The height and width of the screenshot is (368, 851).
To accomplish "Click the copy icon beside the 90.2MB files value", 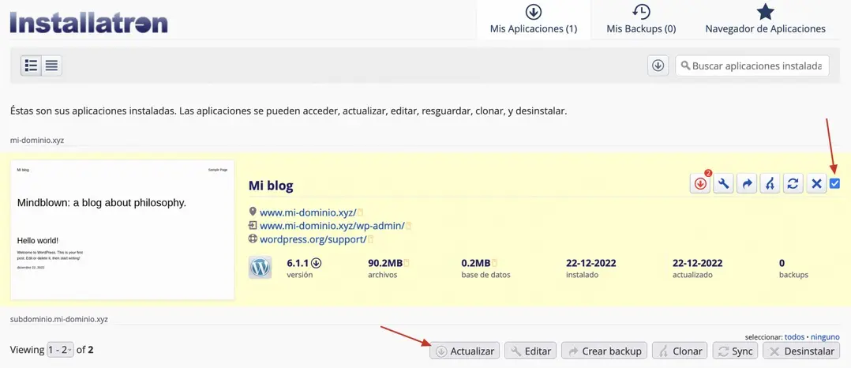I will pyautogui.click(x=407, y=263).
